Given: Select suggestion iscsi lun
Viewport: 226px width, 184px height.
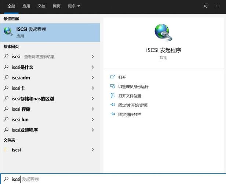Looking at the screenshot, I should point(50,120).
